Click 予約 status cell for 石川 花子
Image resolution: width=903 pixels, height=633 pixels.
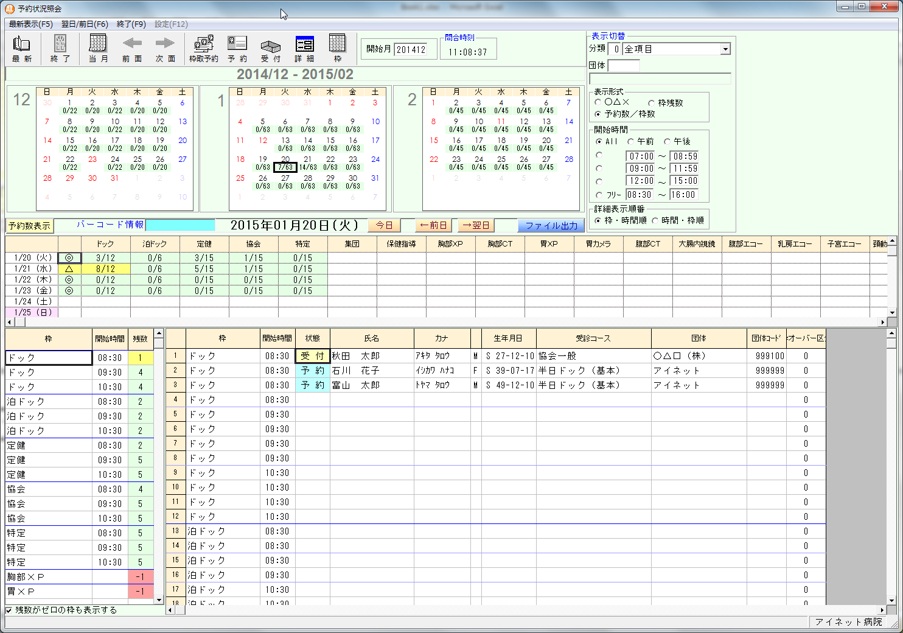[x=313, y=370]
